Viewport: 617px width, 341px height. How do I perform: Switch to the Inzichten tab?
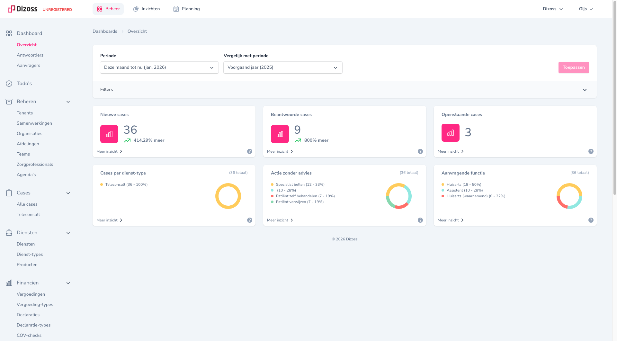coord(147,9)
